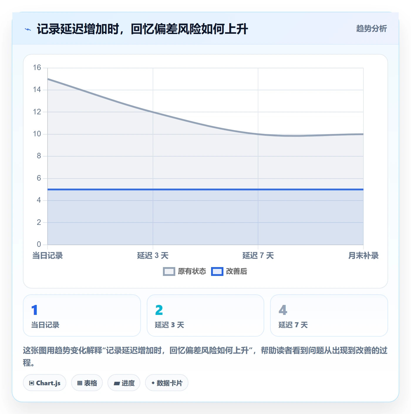Toggle the 改善后 legend swatch

[217, 272]
